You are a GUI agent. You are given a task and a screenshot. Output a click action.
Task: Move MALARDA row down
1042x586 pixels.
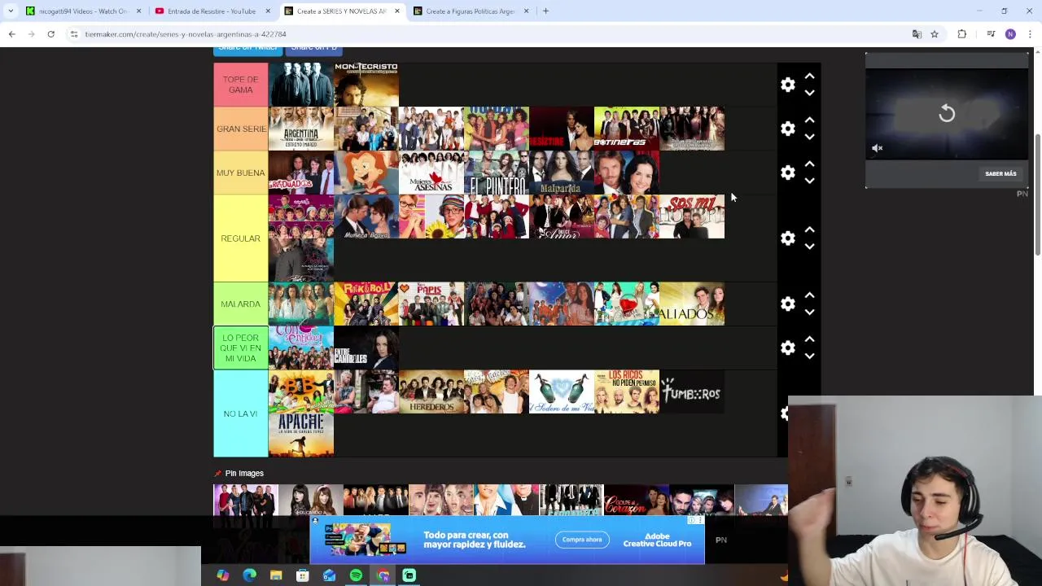(x=809, y=312)
